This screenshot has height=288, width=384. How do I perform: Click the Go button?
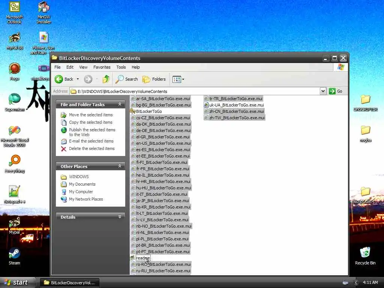pos(336,91)
